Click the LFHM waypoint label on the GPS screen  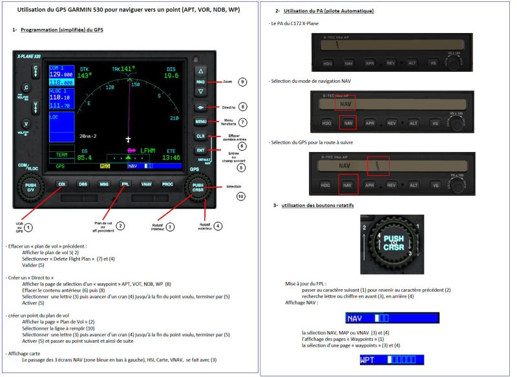coord(148,151)
